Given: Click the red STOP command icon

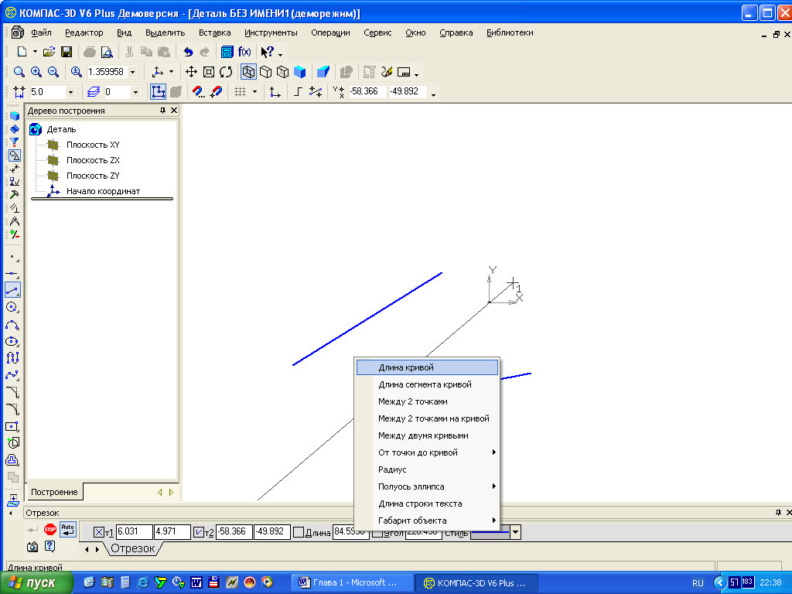Looking at the screenshot, I should point(50,529).
